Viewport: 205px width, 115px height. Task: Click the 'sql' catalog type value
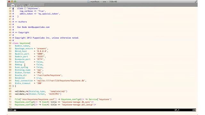(39, 70)
